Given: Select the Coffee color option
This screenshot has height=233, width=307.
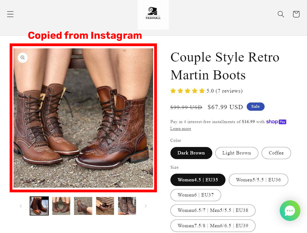Looking at the screenshot, I should pyautogui.click(x=276, y=153).
